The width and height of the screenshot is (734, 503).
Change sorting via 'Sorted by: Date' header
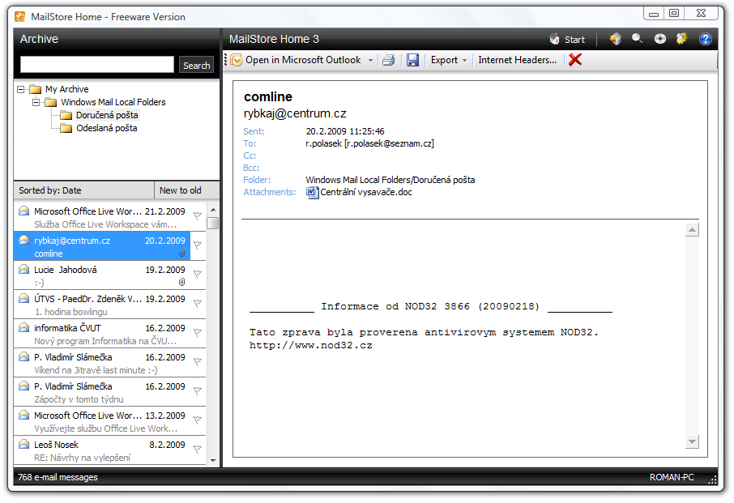(x=84, y=190)
